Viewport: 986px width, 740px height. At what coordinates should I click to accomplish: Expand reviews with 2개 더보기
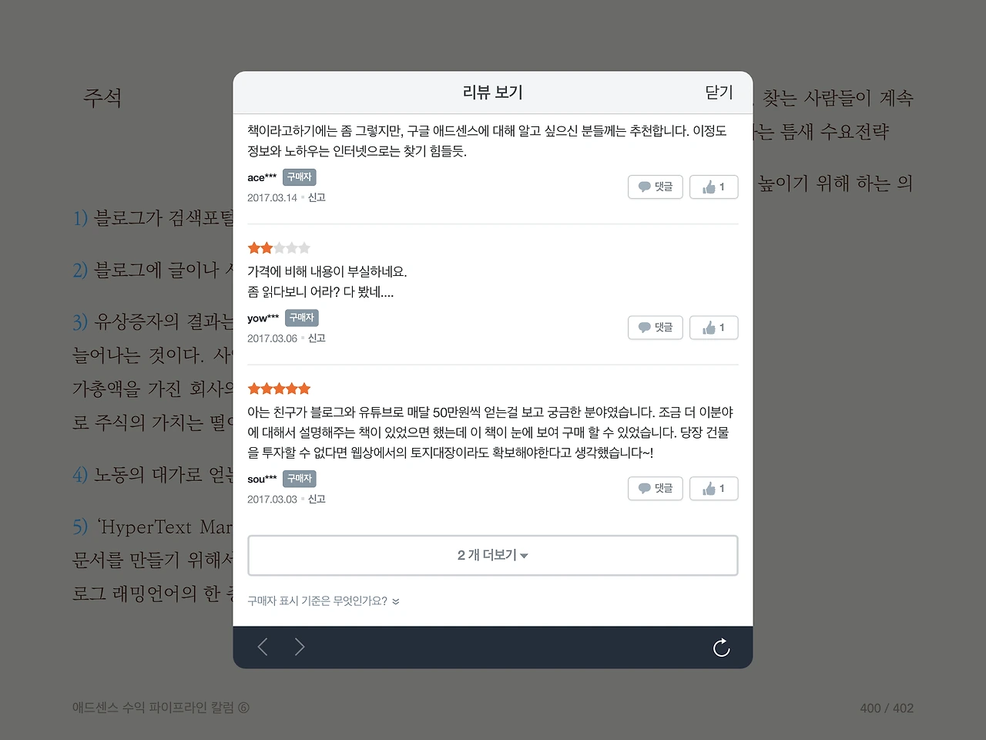[493, 555]
